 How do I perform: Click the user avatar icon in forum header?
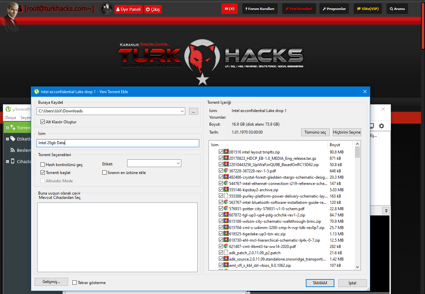click(x=107, y=9)
